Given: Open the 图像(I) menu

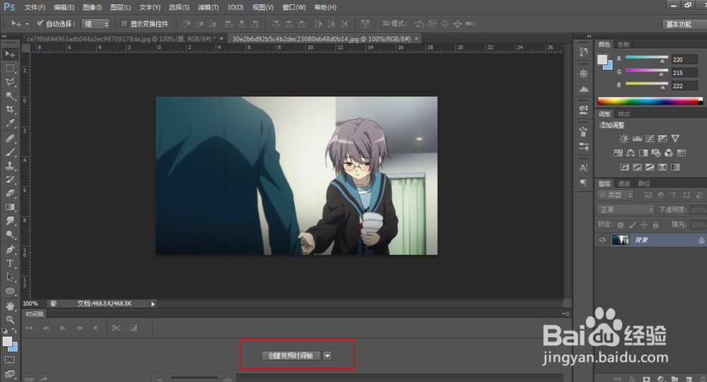Looking at the screenshot, I should point(92,8).
